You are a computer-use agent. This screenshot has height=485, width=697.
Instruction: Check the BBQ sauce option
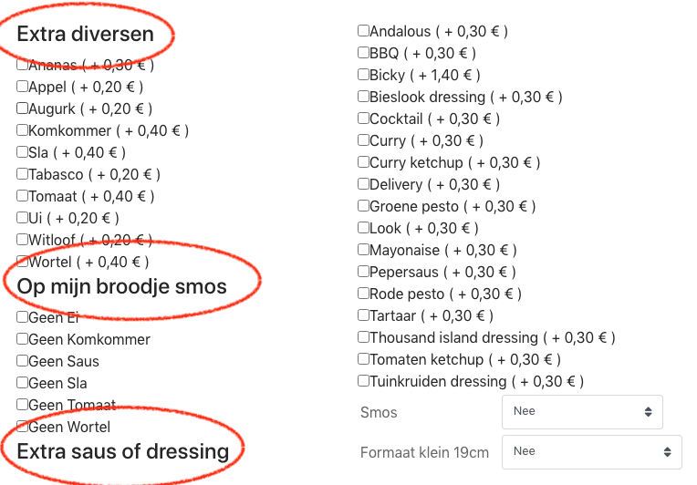[364, 53]
